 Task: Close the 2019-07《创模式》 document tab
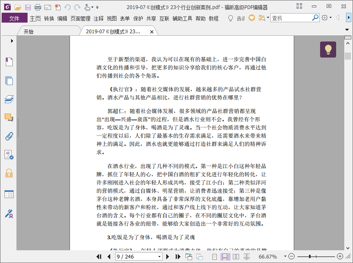(x=152, y=32)
